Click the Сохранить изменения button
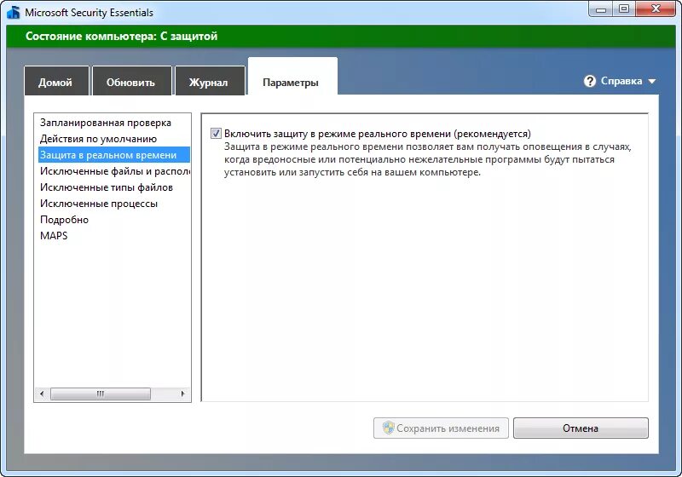Viewport: 682px width, 477px height. (x=441, y=428)
